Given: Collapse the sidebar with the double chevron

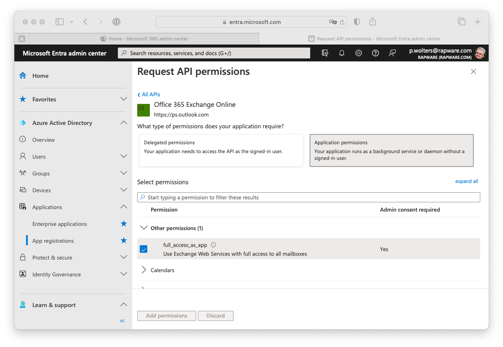Looking at the screenshot, I should tap(122, 321).
